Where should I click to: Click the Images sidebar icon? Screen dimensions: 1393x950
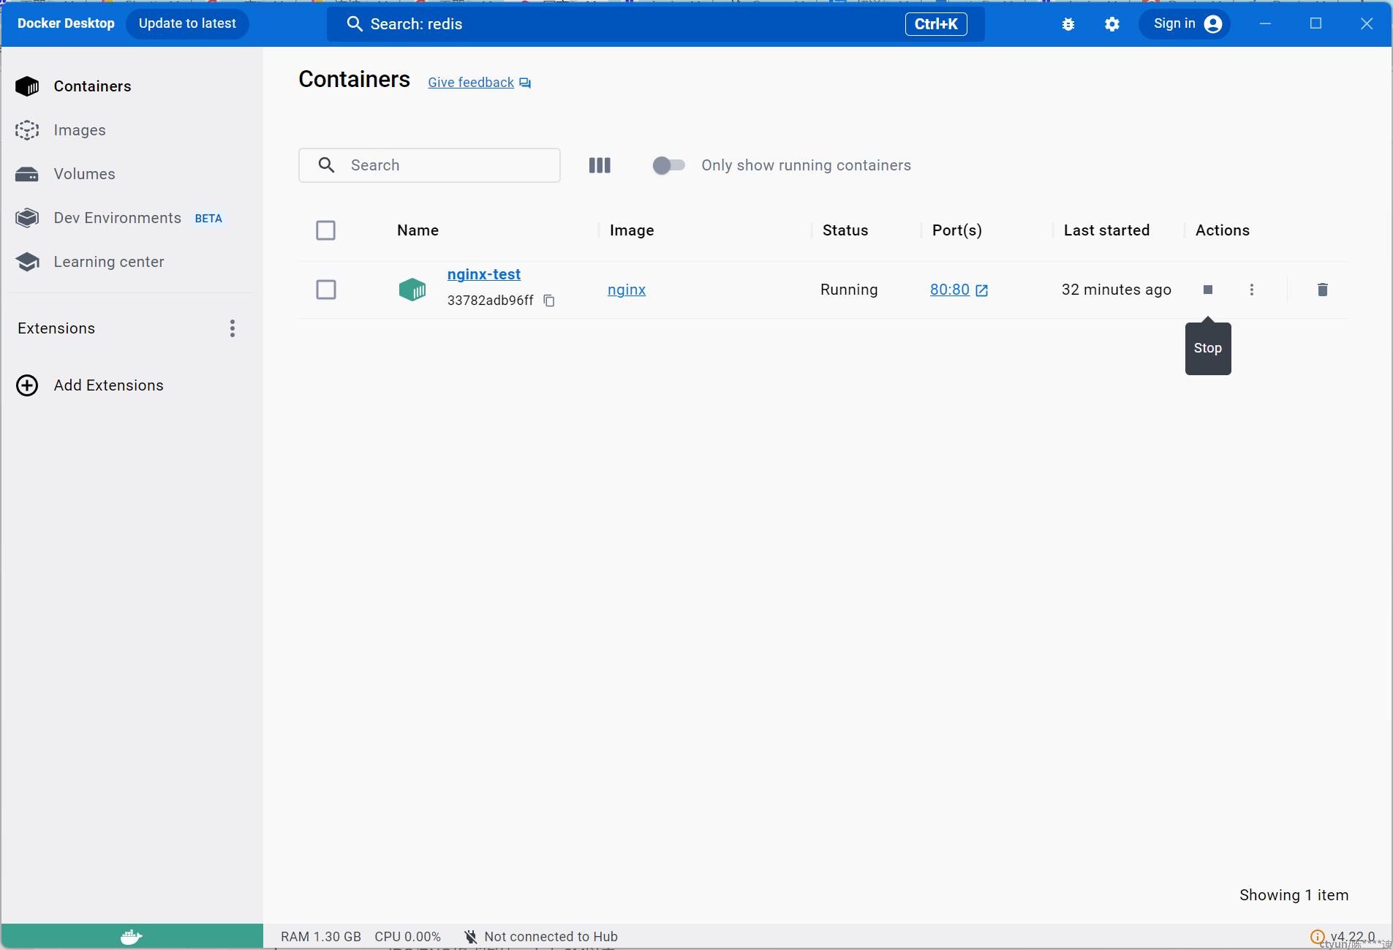click(27, 130)
